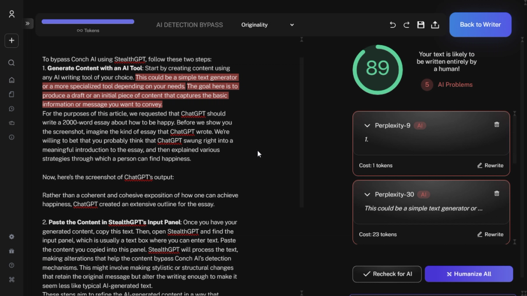Click the AI Problems label
Viewport: 527px width, 296px height.
(x=455, y=85)
